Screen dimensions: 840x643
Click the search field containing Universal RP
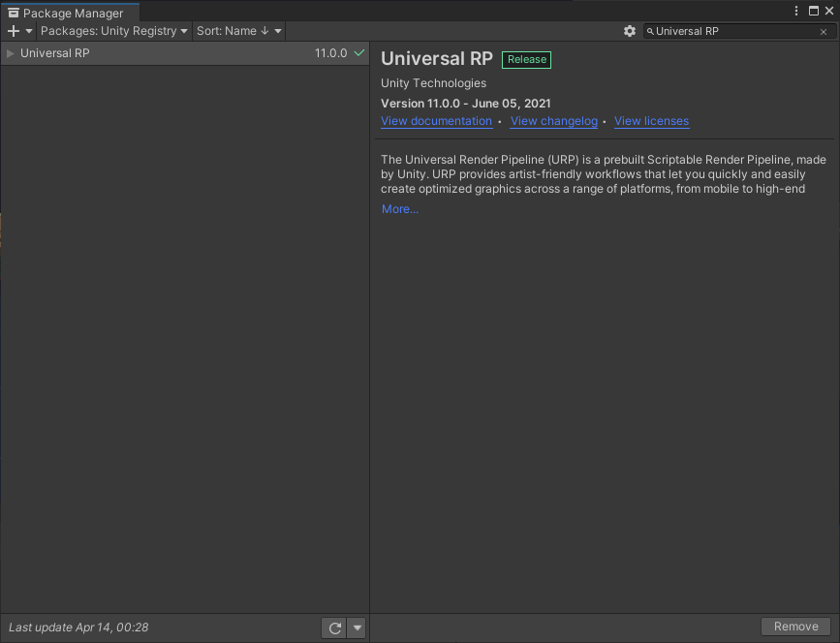pyautogui.click(x=738, y=32)
